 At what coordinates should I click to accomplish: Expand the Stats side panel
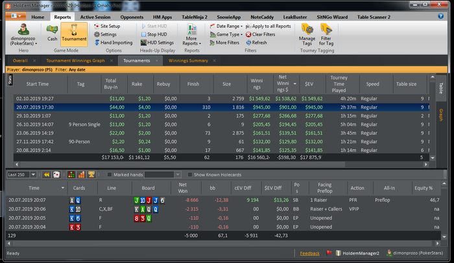(10, 80)
